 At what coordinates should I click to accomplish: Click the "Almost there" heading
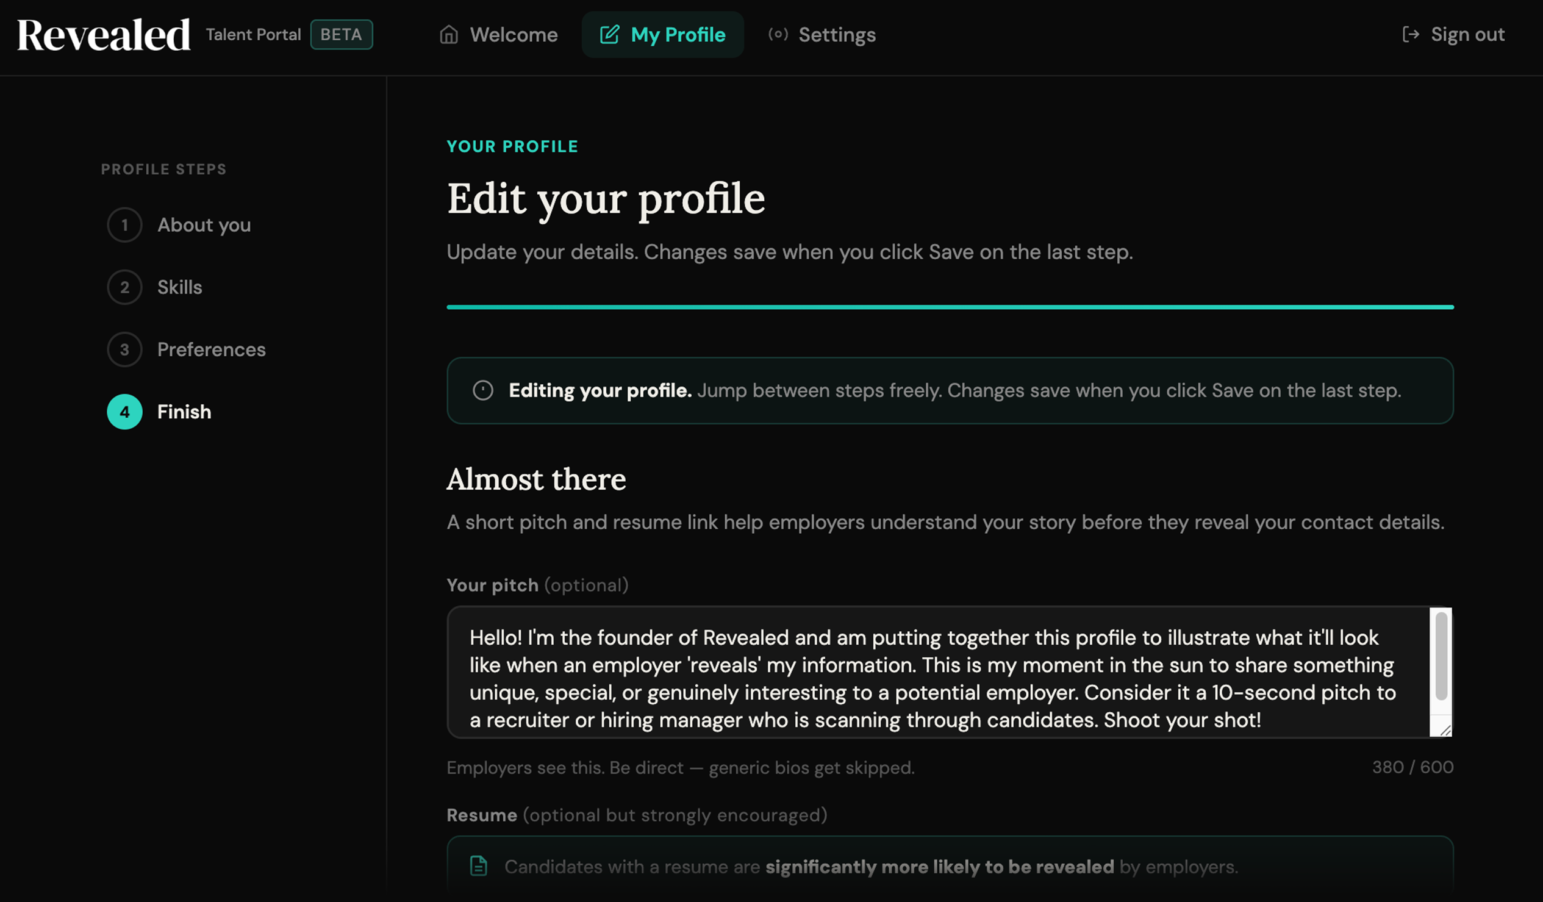coord(536,479)
